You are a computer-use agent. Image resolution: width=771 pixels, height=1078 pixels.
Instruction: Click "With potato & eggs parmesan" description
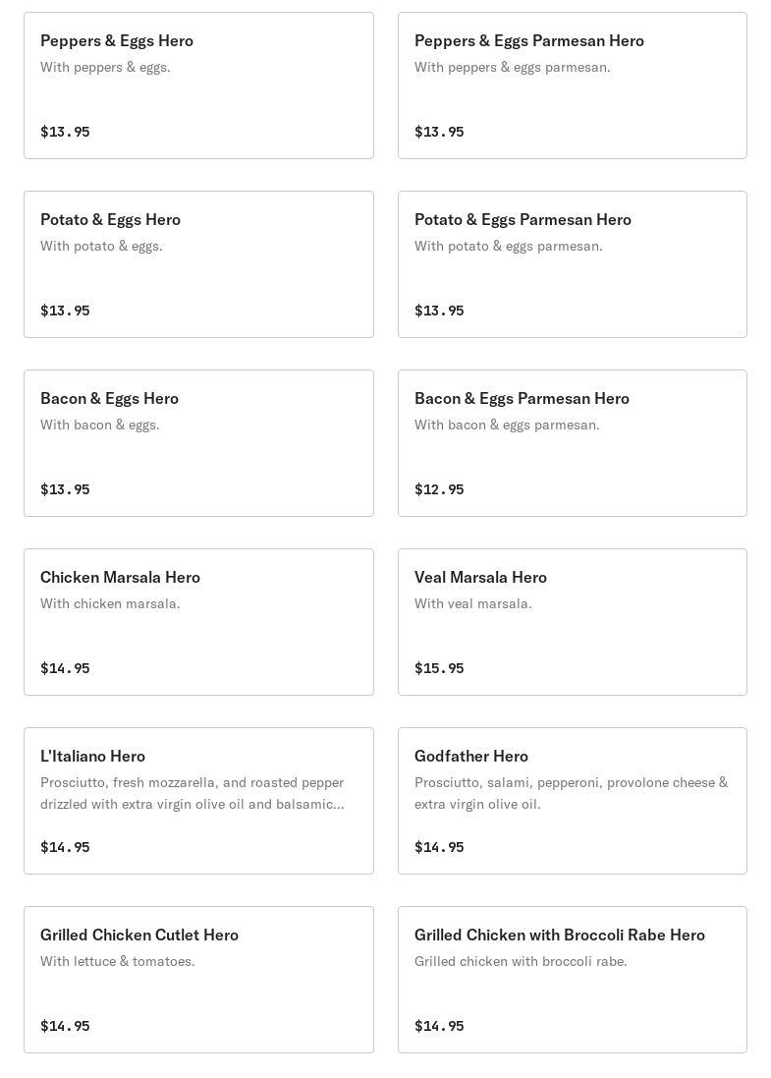coord(509,246)
